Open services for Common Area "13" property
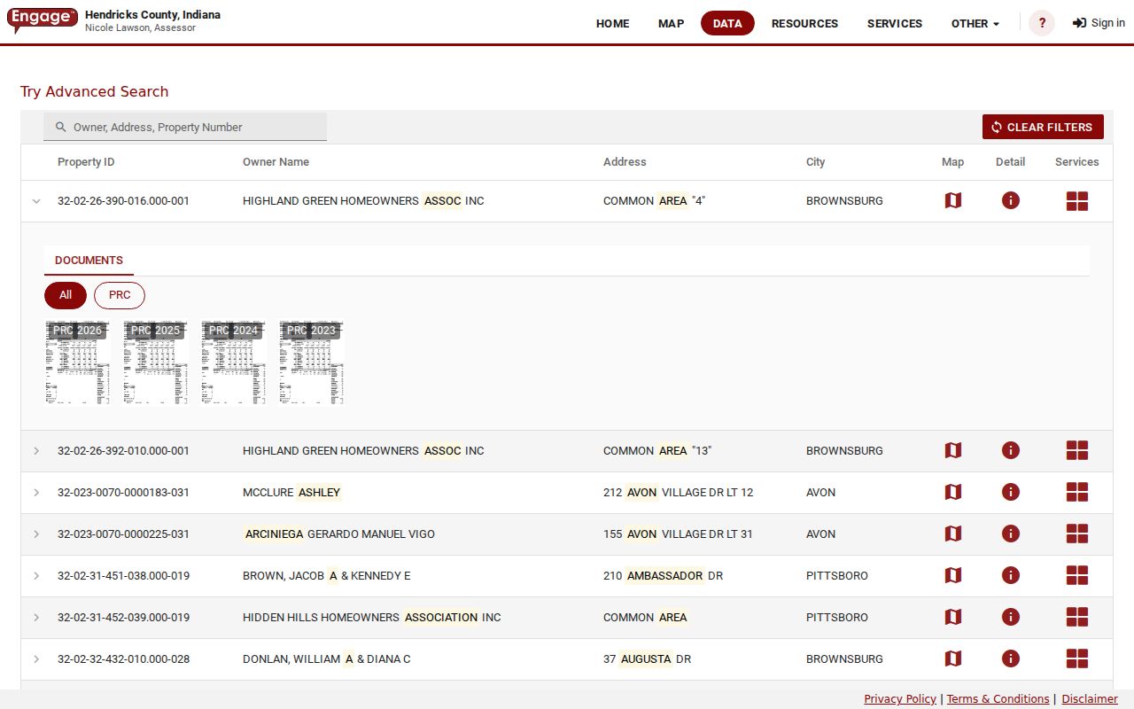Screen dimensions: 1134x709 tap(1077, 451)
